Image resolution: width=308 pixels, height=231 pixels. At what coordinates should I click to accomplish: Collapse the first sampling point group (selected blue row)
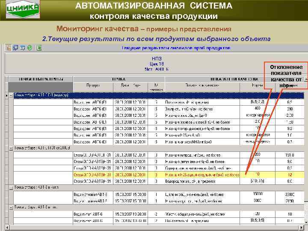pos(11,96)
